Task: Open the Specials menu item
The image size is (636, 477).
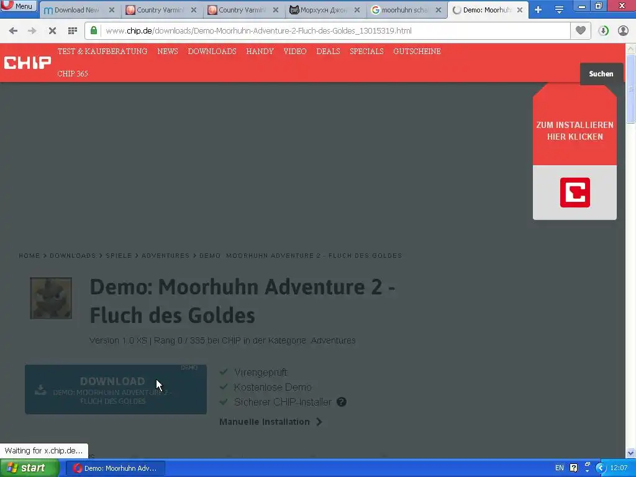Action: coord(366,52)
